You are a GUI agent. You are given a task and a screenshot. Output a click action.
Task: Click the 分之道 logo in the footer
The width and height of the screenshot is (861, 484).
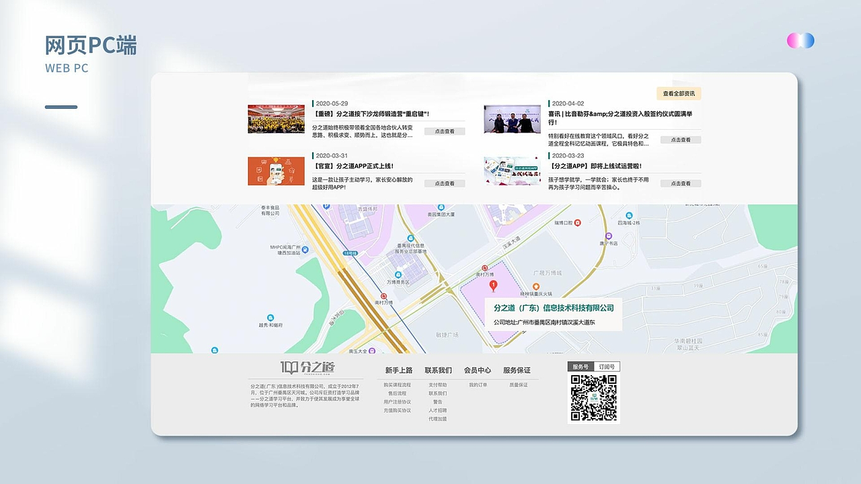click(x=306, y=368)
